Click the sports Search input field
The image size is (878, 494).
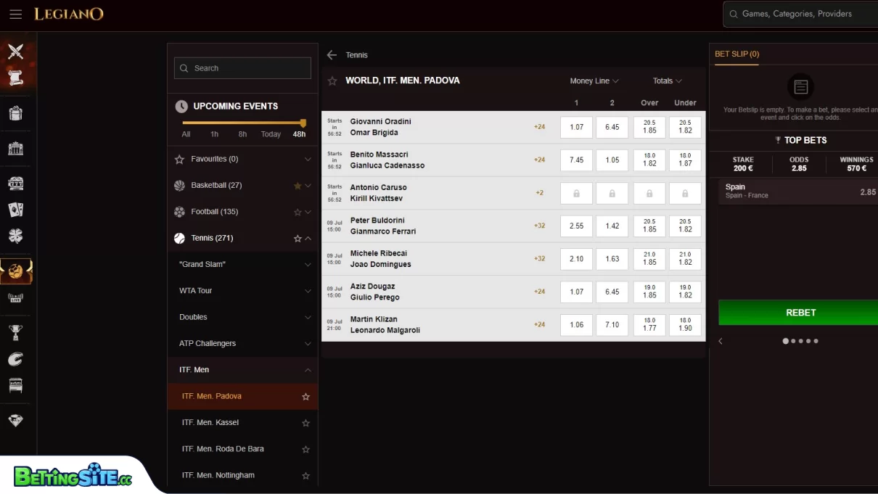tap(242, 68)
